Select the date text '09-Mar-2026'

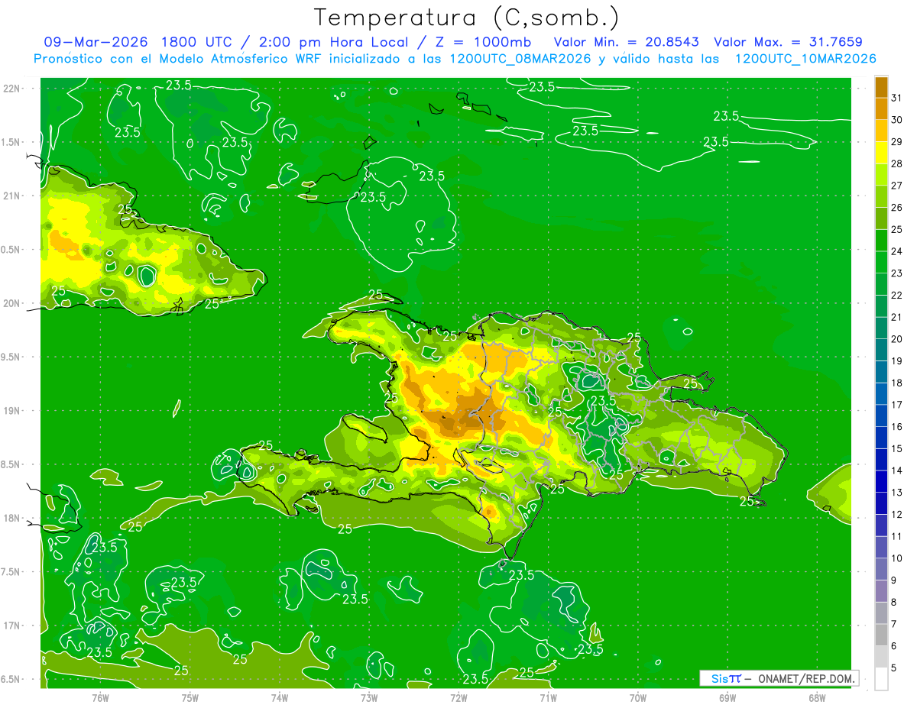click(96, 42)
